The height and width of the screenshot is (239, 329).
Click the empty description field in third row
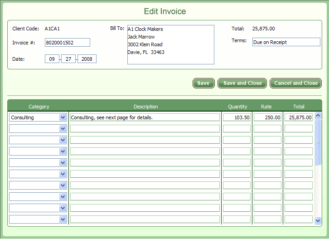click(x=145, y=140)
